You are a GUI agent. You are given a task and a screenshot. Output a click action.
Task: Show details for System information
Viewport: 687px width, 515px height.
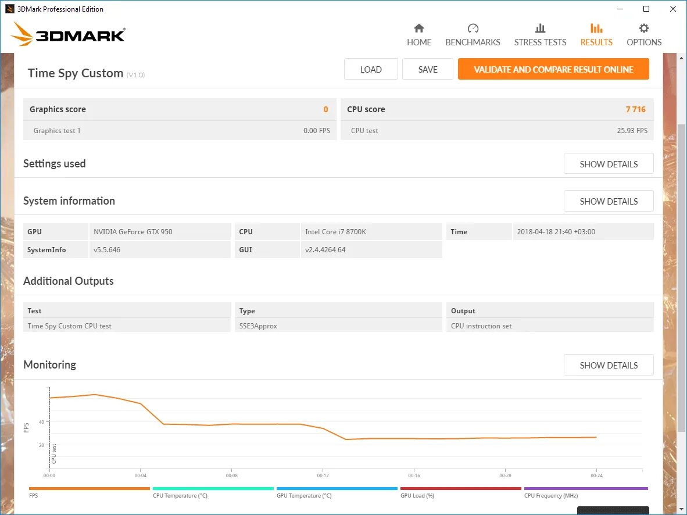[x=609, y=201]
